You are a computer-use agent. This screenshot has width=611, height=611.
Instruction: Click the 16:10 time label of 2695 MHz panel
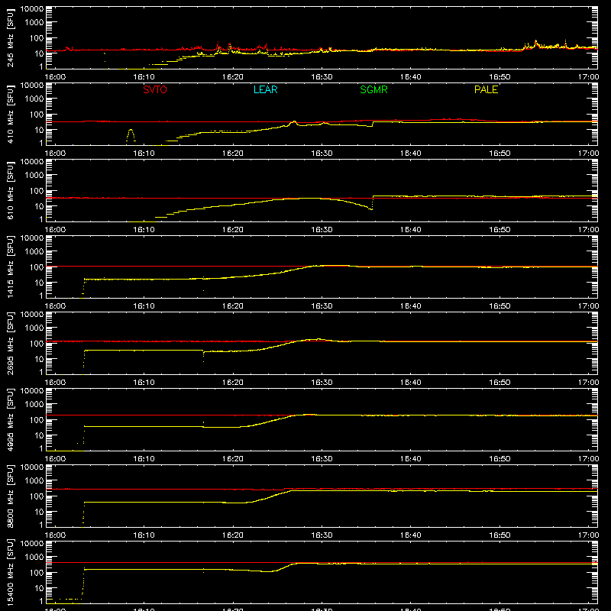pos(144,383)
